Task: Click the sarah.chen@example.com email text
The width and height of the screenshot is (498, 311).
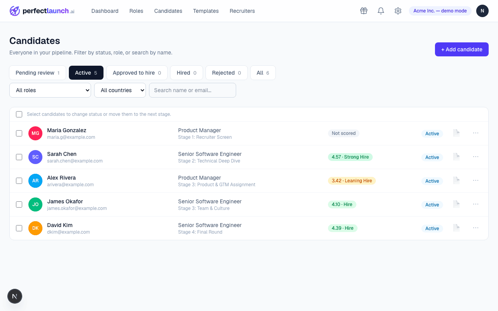Action: coord(75,161)
